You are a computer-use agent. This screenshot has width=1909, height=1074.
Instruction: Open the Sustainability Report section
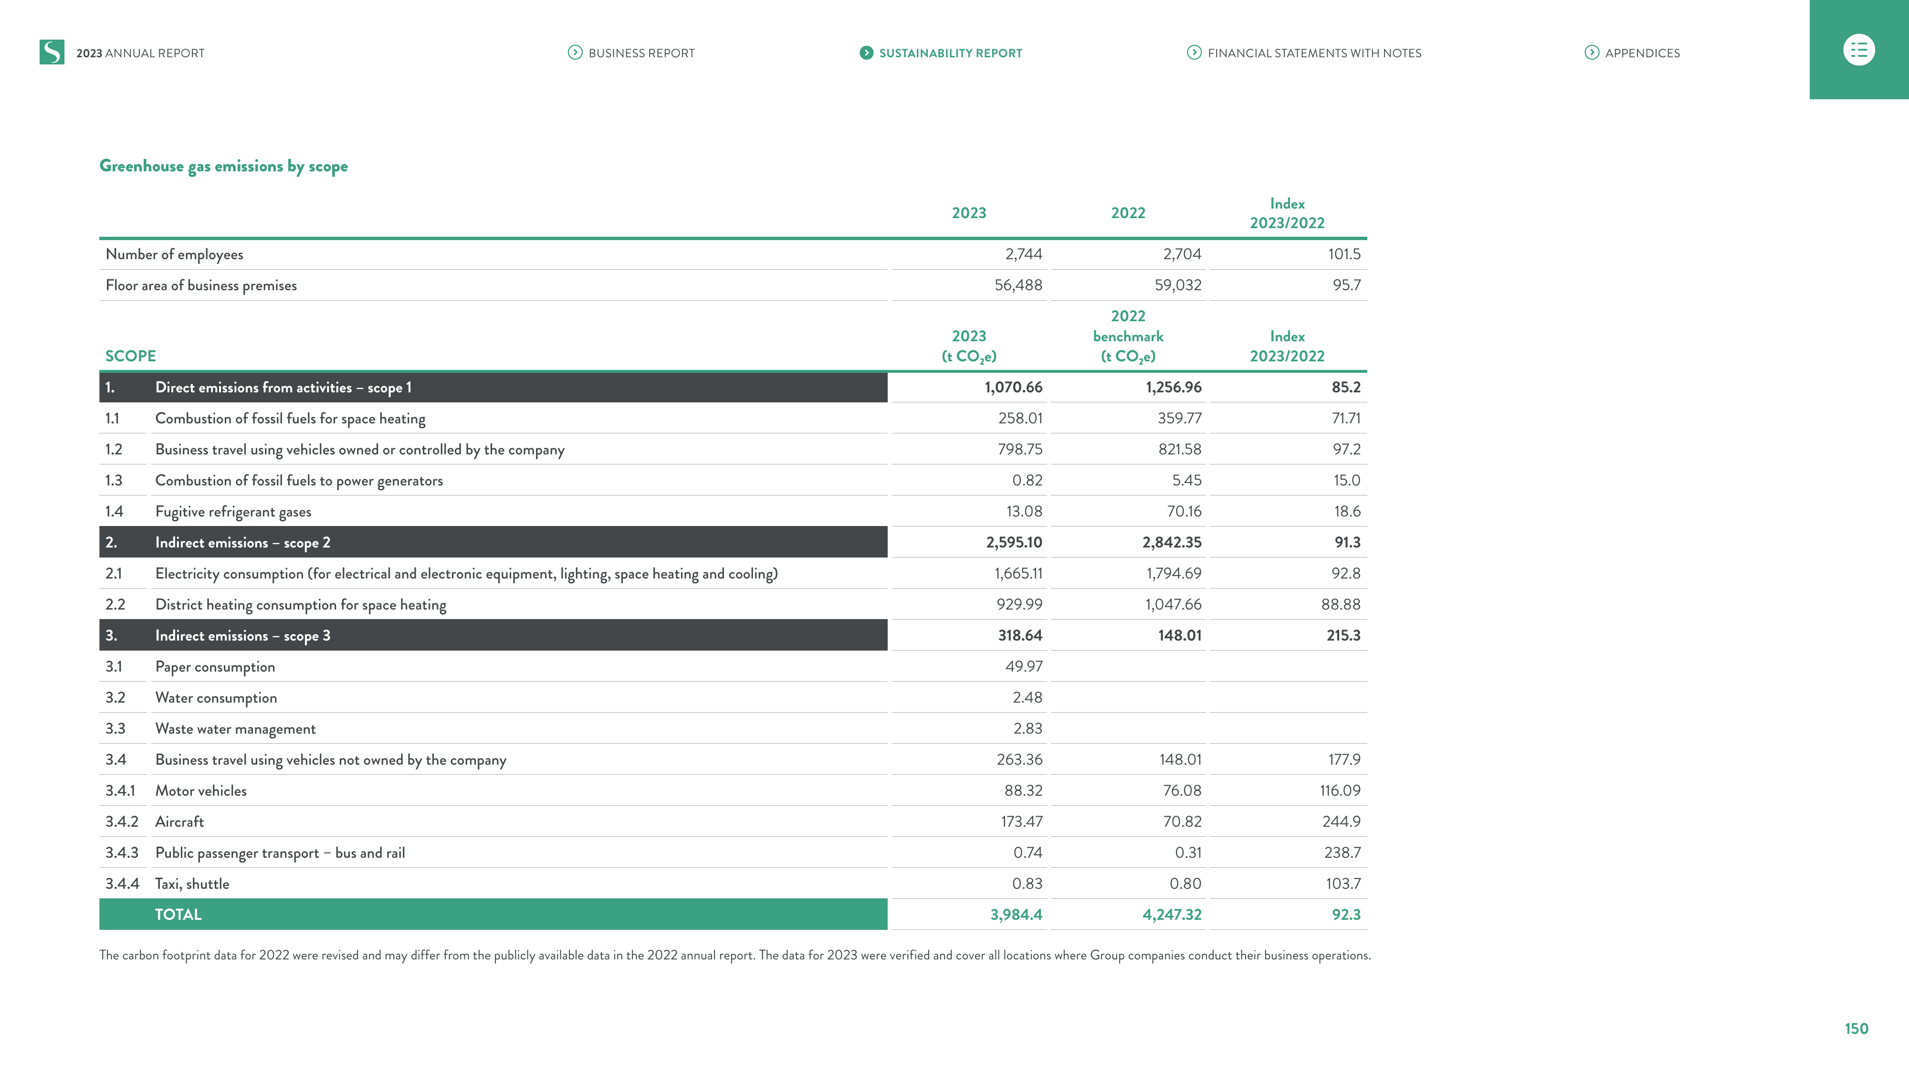pos(951,53)
